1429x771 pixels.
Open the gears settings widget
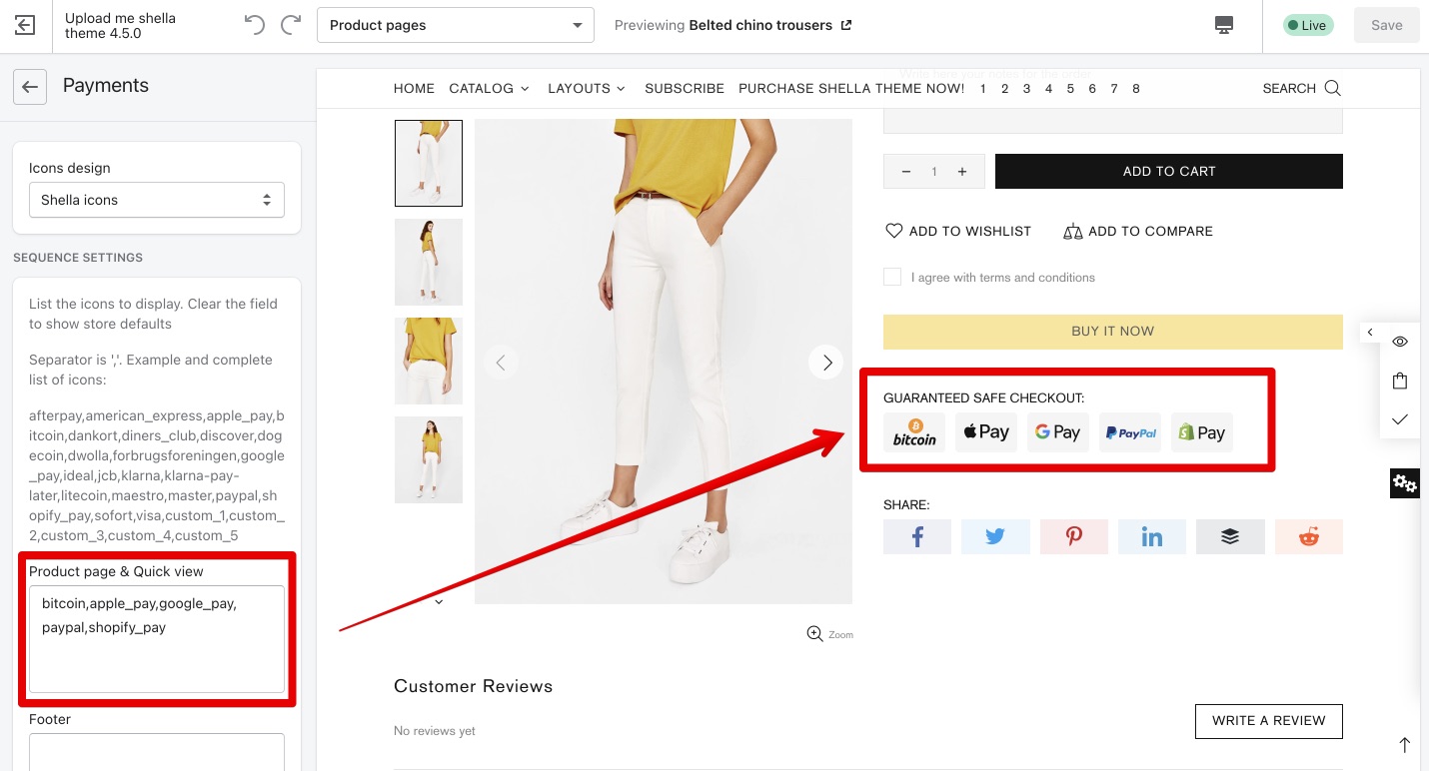(x=1405, y=483)
